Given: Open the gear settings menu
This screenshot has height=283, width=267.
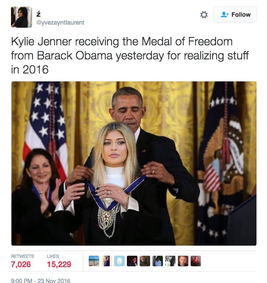Looking at the screenshot, I should click(204, 15).
